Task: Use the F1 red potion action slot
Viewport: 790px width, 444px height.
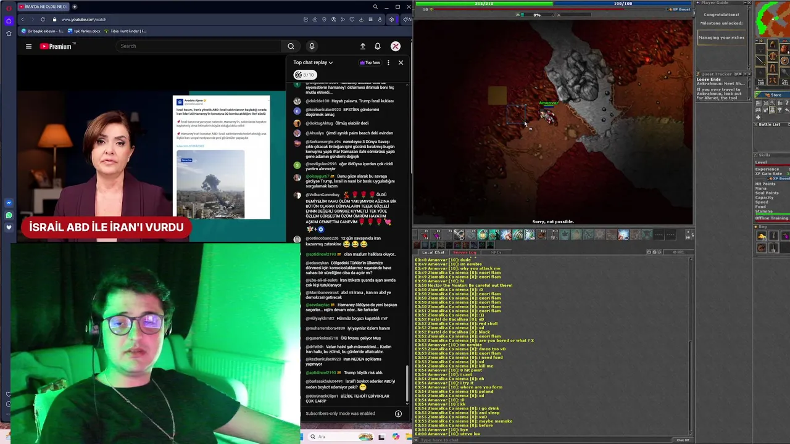Action: [x=425, y=235]
